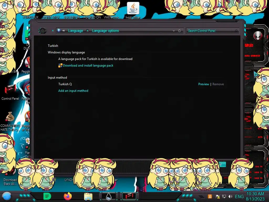Viewport: 269px width, 202px height.
Task: Click the Turkish language heading
Action: [x=53, y=46]
